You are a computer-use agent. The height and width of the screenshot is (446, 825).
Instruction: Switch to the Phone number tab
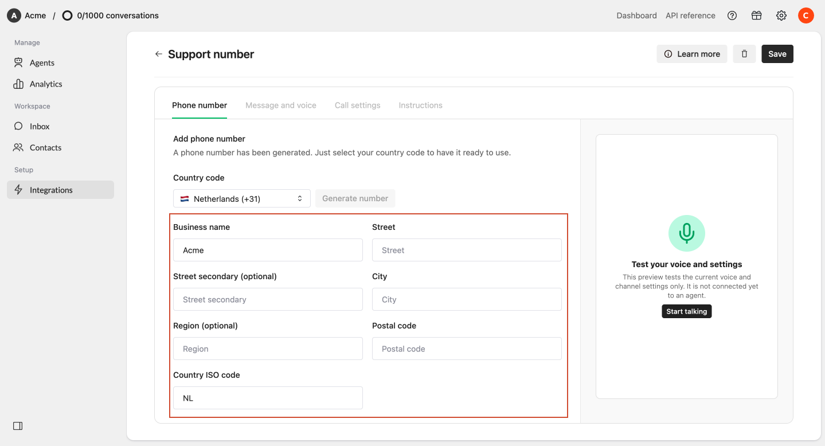click(200, 105)
